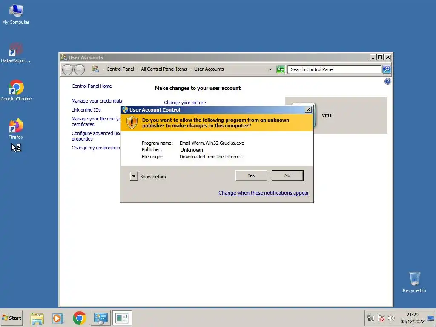Click the network tray icon
Image resolution: width=436 pixels, height=327 pixels.
371,318
